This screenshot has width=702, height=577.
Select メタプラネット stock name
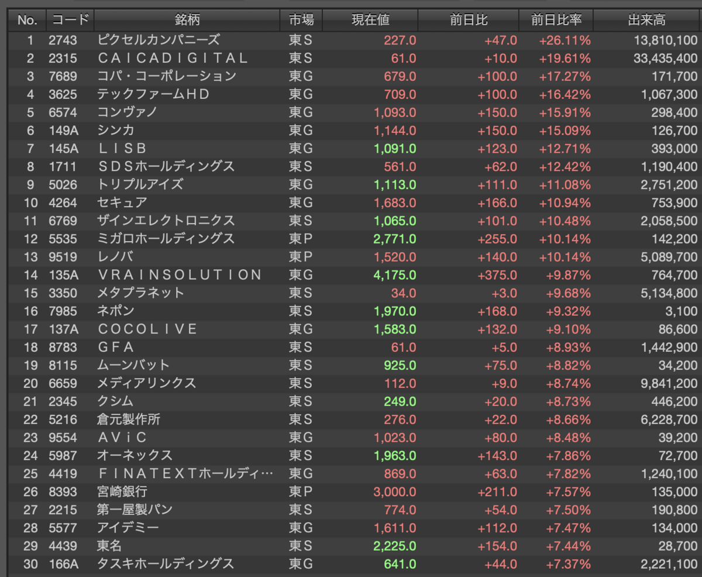(x=141, y=293)
